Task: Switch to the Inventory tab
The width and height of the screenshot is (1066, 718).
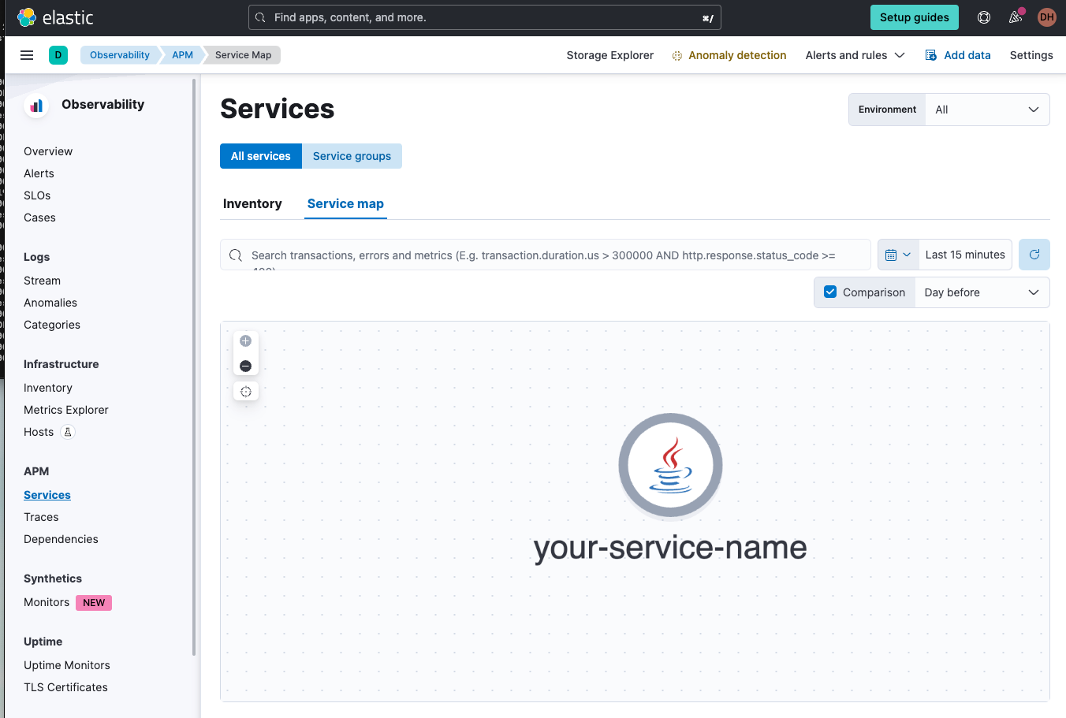Action: point(252,203)
